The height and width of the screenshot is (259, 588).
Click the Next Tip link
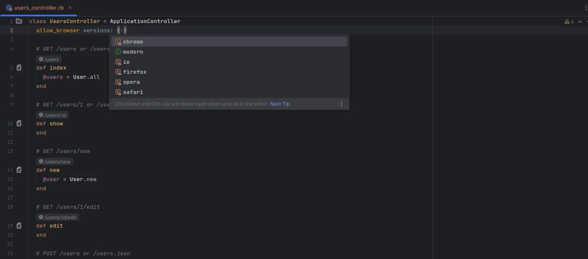coord(280,104)
